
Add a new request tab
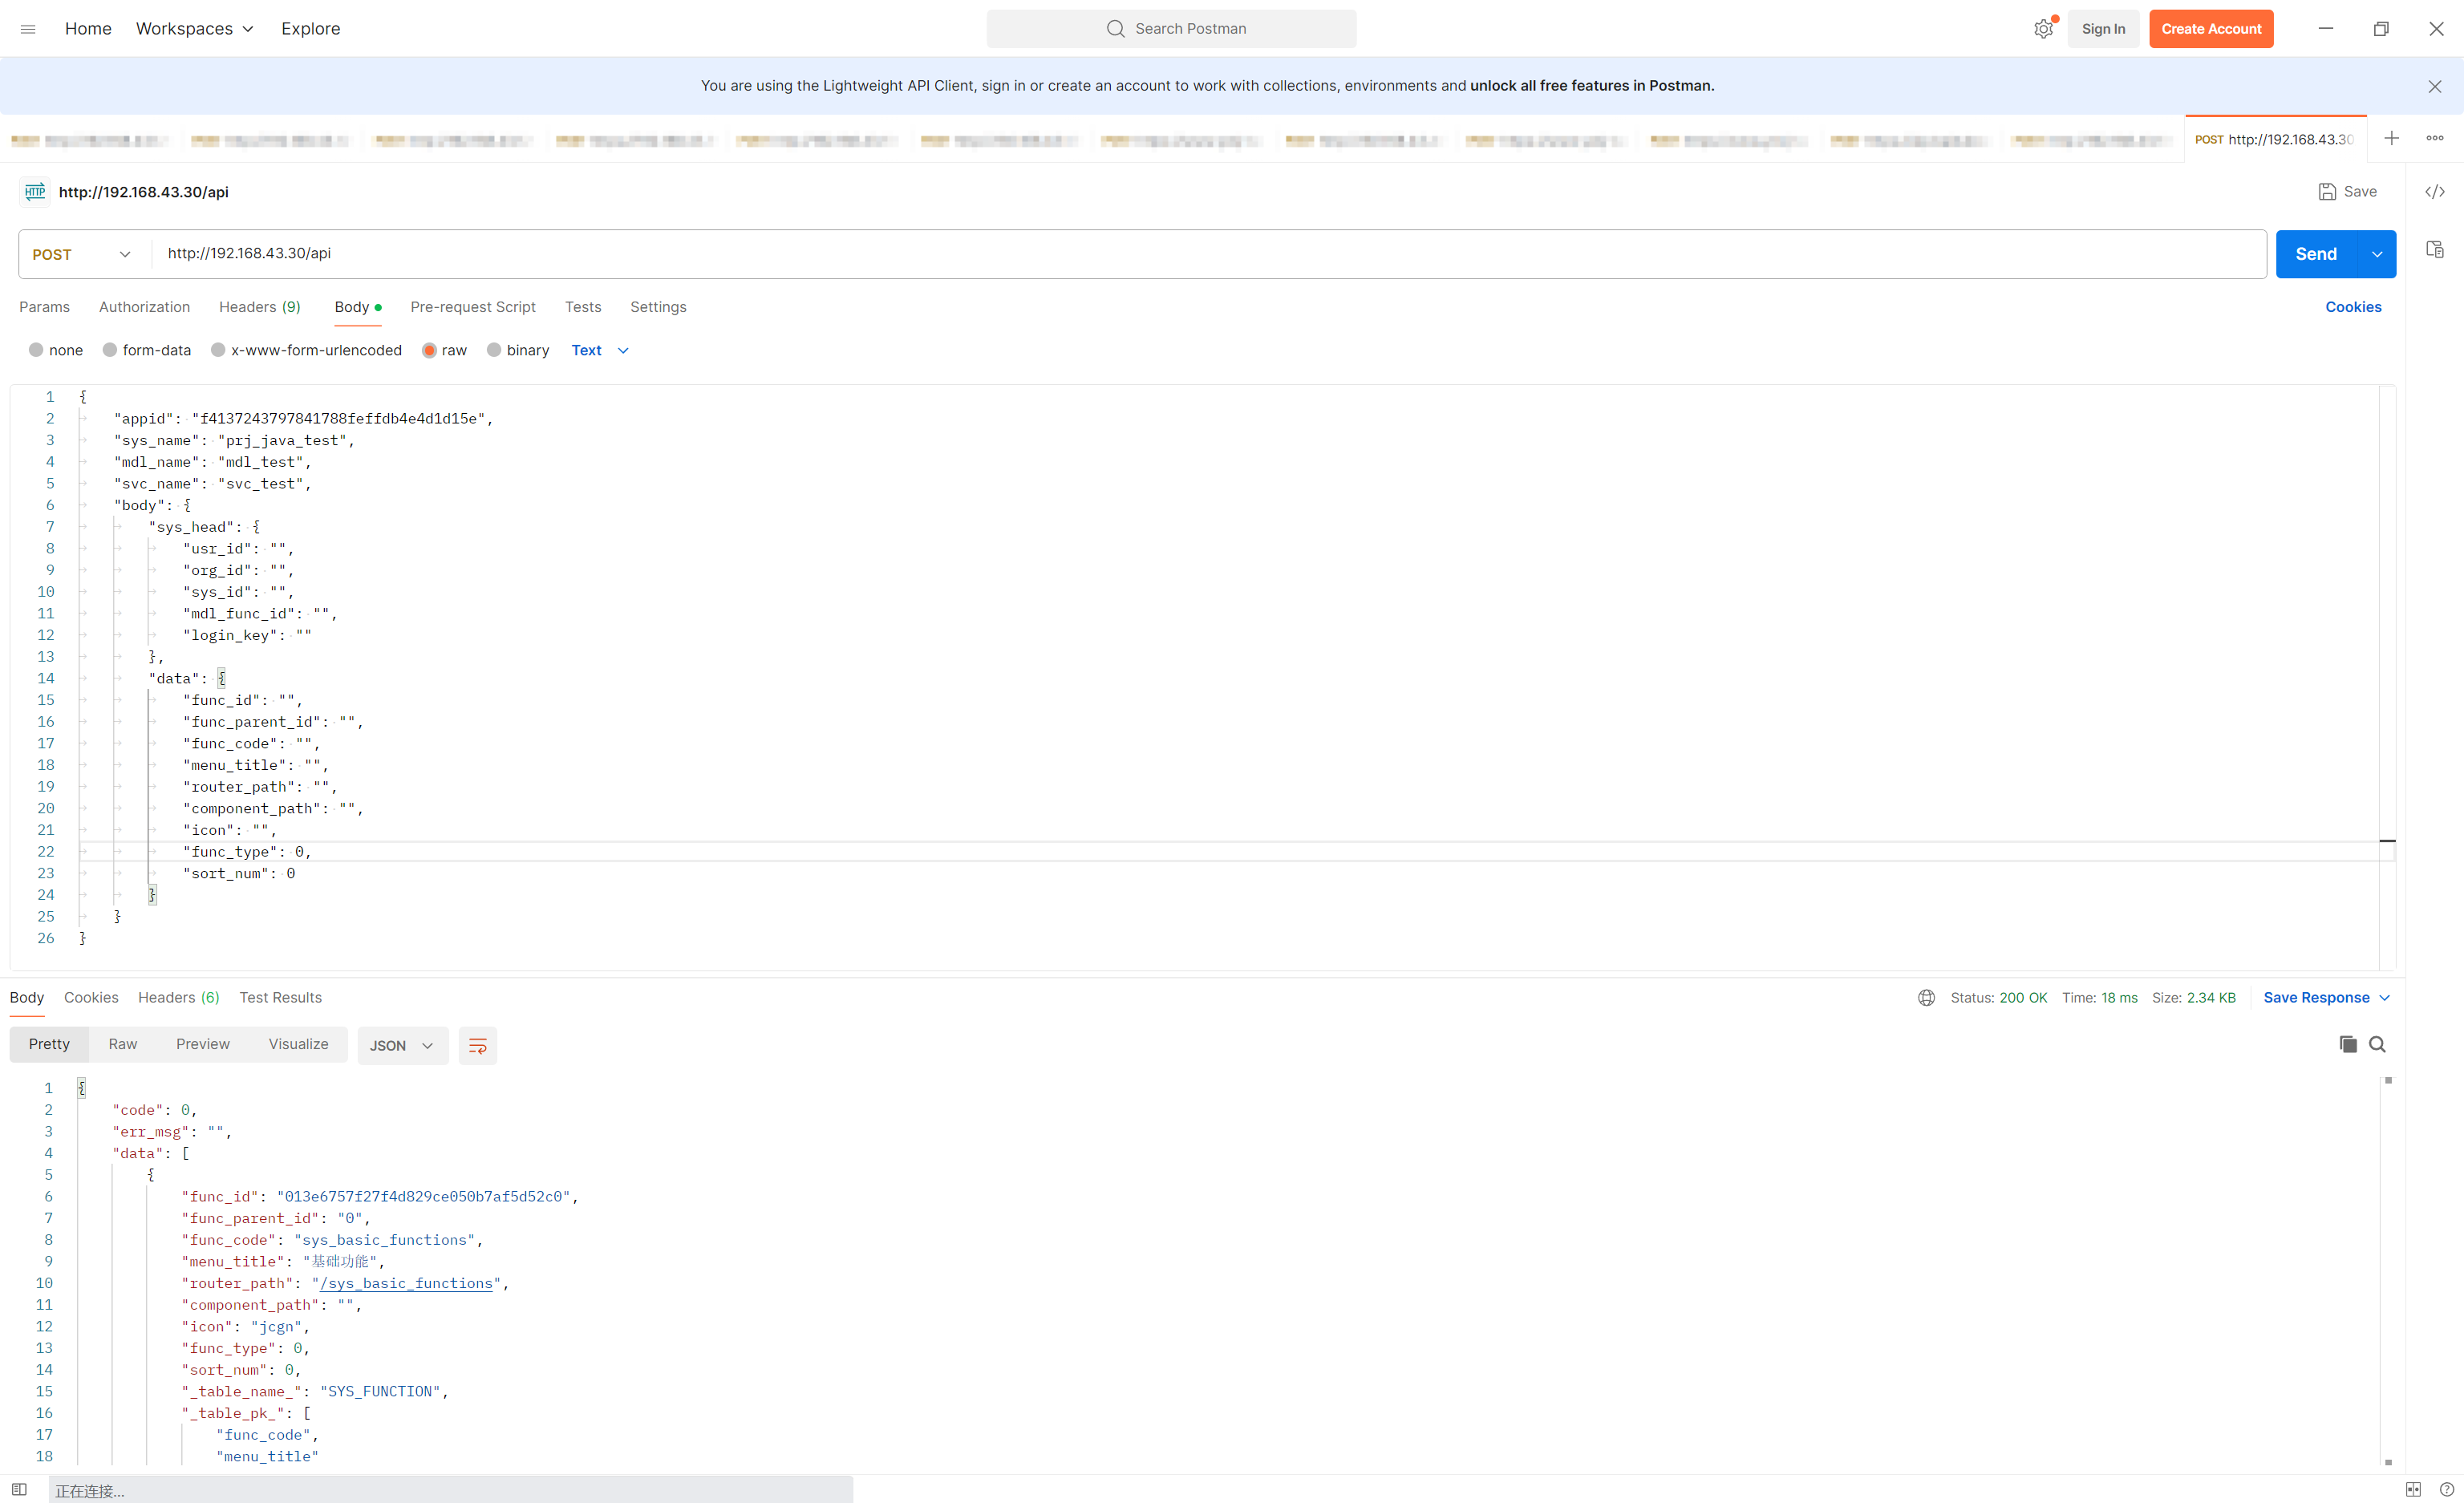2391,138
